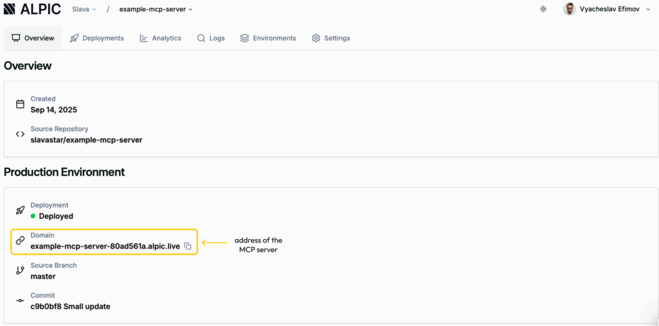This screenshot has width=659, height=326.
Task: Open the slavastar/example-mcp-server repository link
Action: (x=86, y=140)
